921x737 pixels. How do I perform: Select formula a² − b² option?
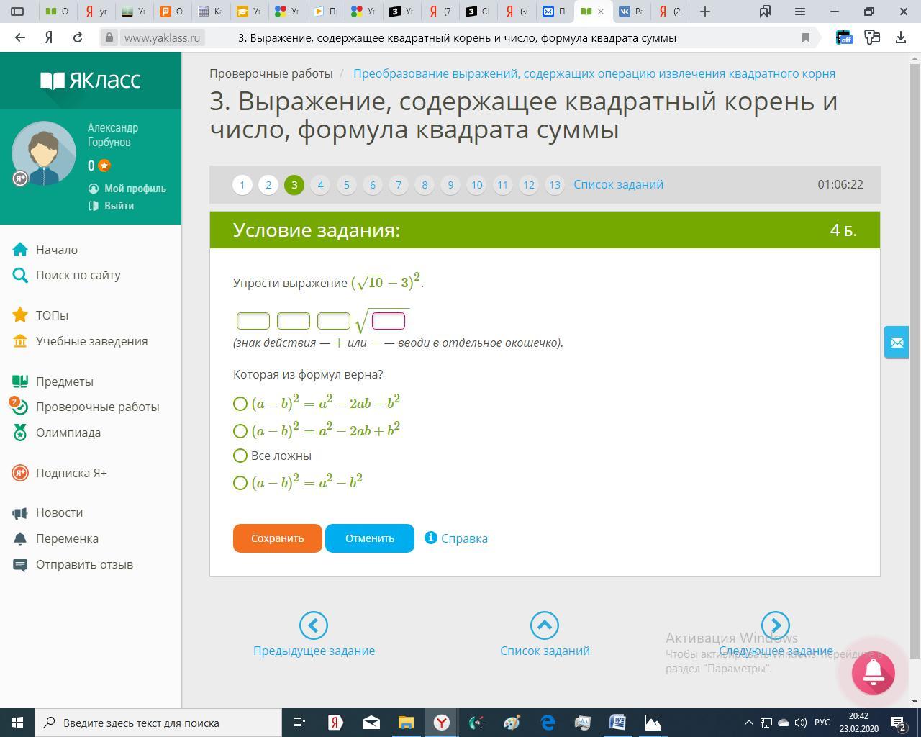240,483
